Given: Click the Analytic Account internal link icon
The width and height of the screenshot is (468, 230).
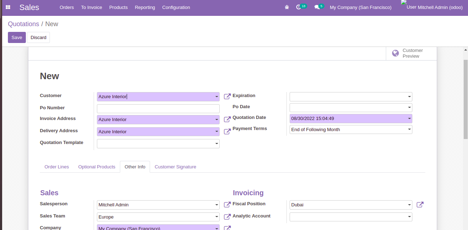Looking at the screenshot, I should pyautogui.click(x=227, y=216).
